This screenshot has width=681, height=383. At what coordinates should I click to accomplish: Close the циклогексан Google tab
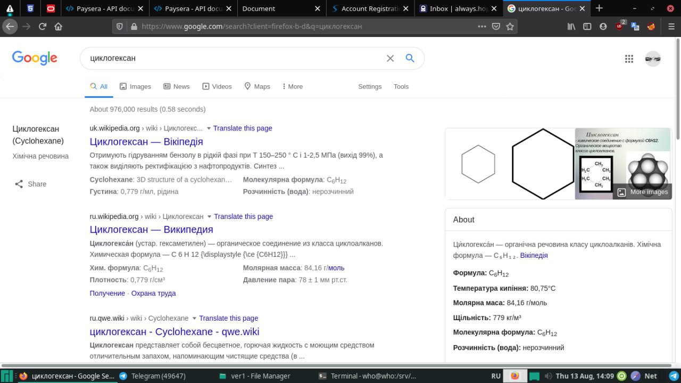[582, 8]
